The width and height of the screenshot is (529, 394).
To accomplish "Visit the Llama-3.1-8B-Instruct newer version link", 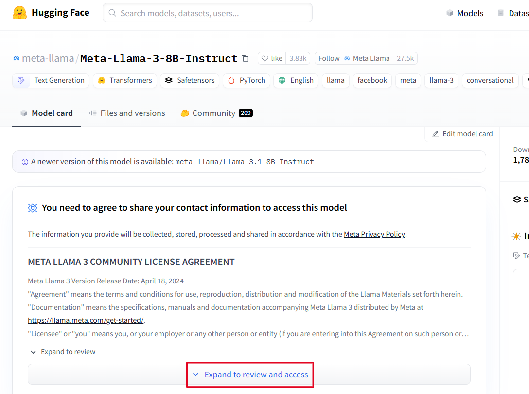I will pos(246,161).
